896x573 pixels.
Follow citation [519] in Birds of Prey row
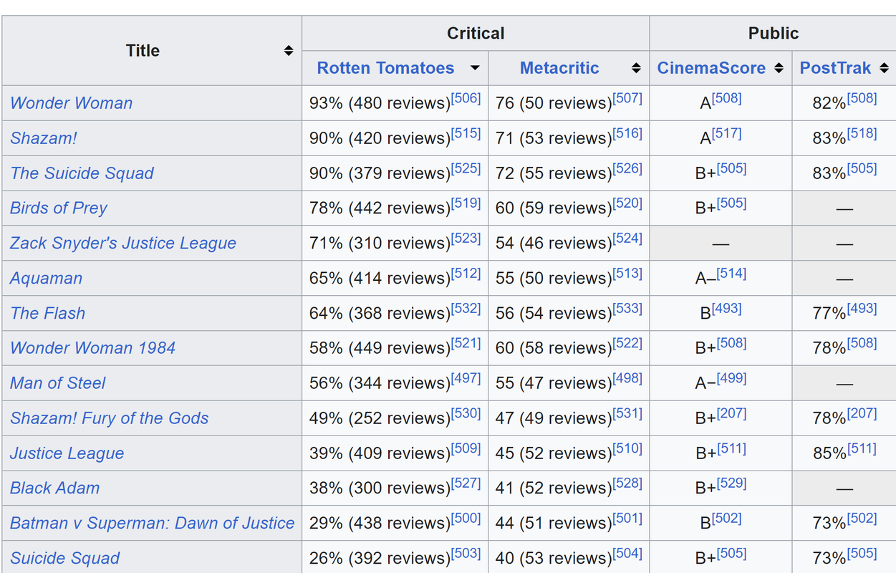pyautogui.click(x=466, y=203)
